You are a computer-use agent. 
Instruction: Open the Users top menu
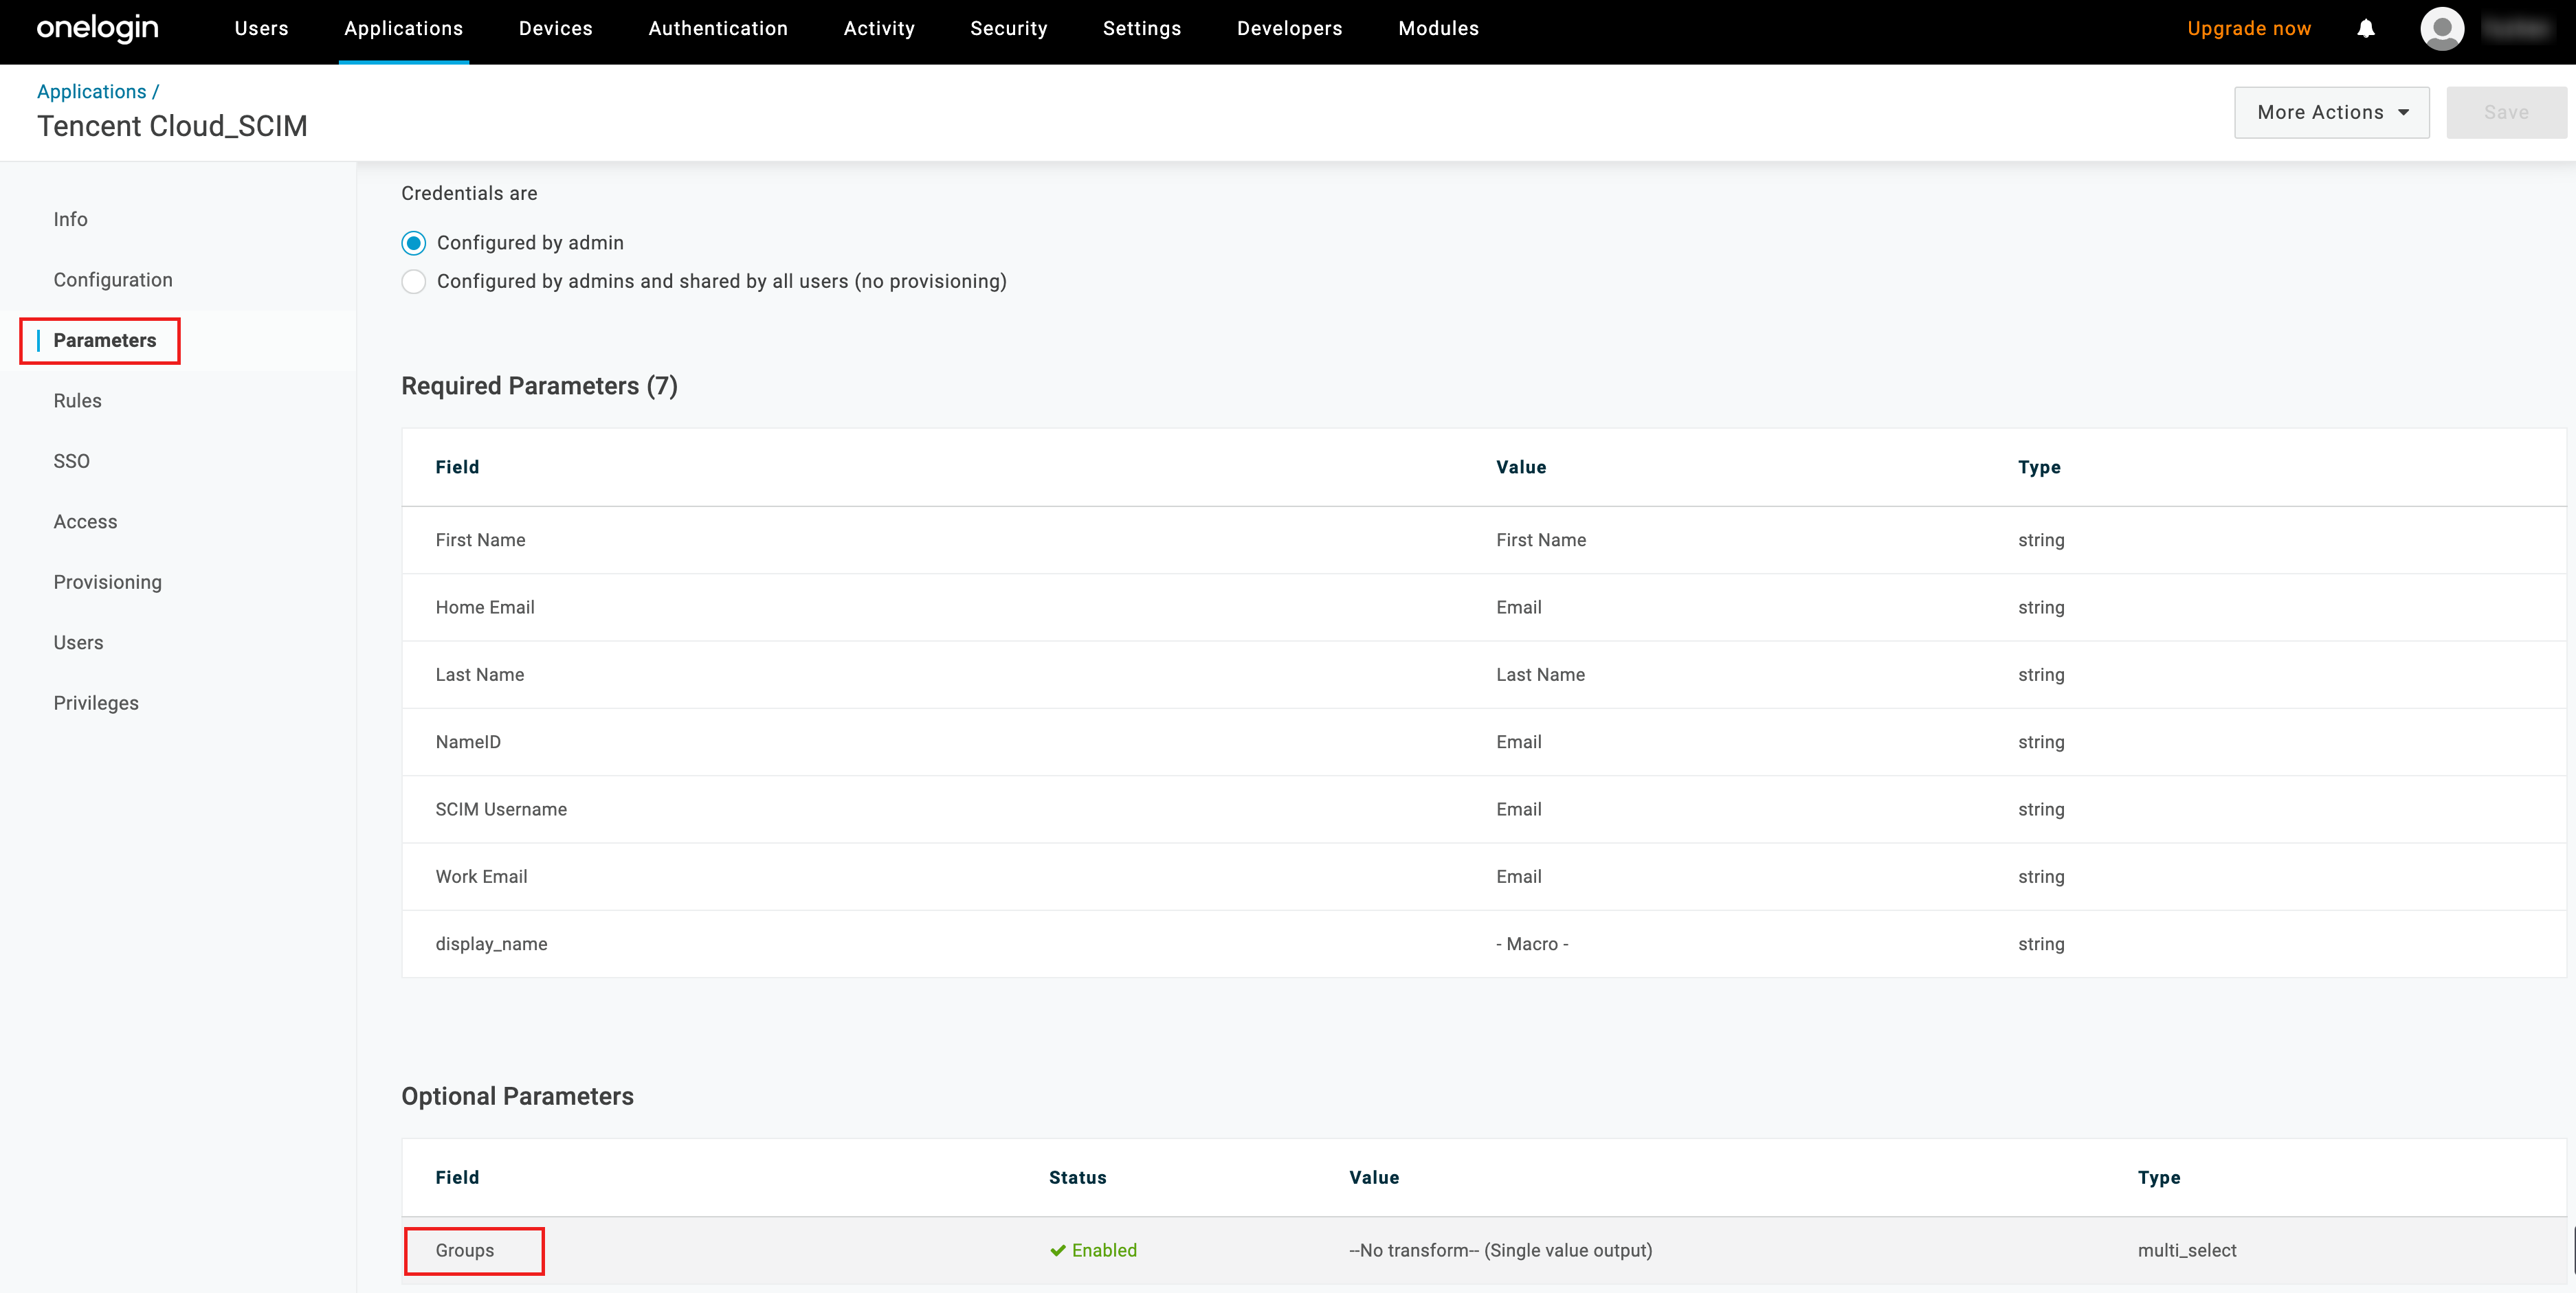click(261, 29)
